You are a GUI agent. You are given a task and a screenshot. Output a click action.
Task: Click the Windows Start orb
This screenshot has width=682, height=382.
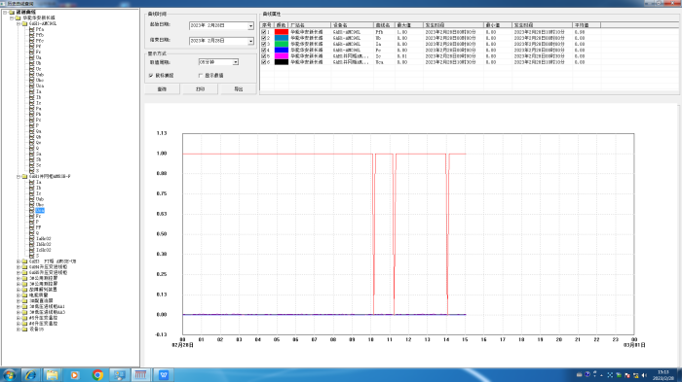(9, 375)
